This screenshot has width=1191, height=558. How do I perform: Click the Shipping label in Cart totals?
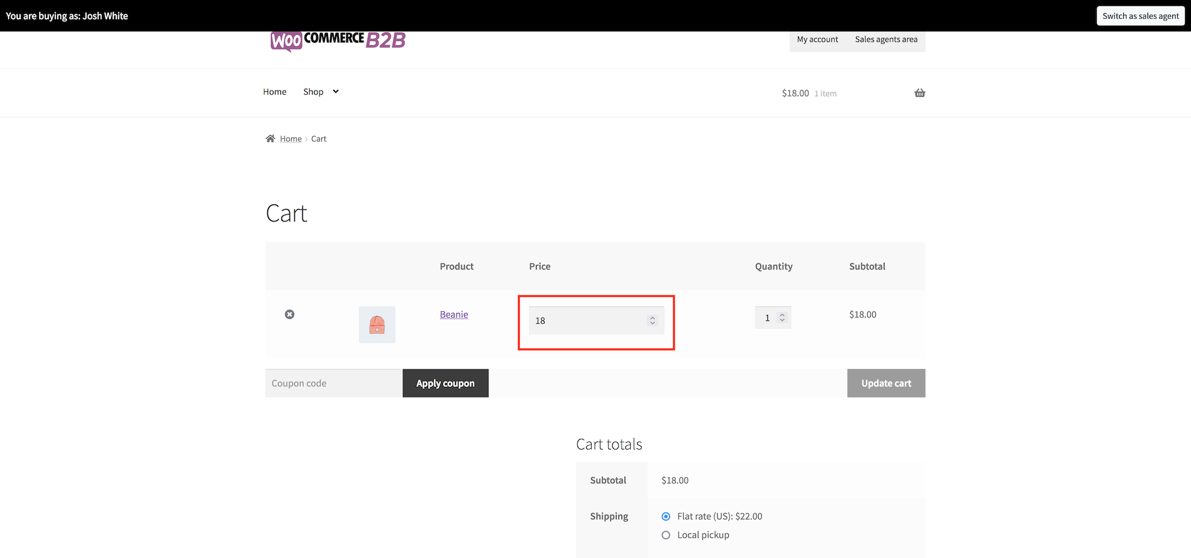609,516
